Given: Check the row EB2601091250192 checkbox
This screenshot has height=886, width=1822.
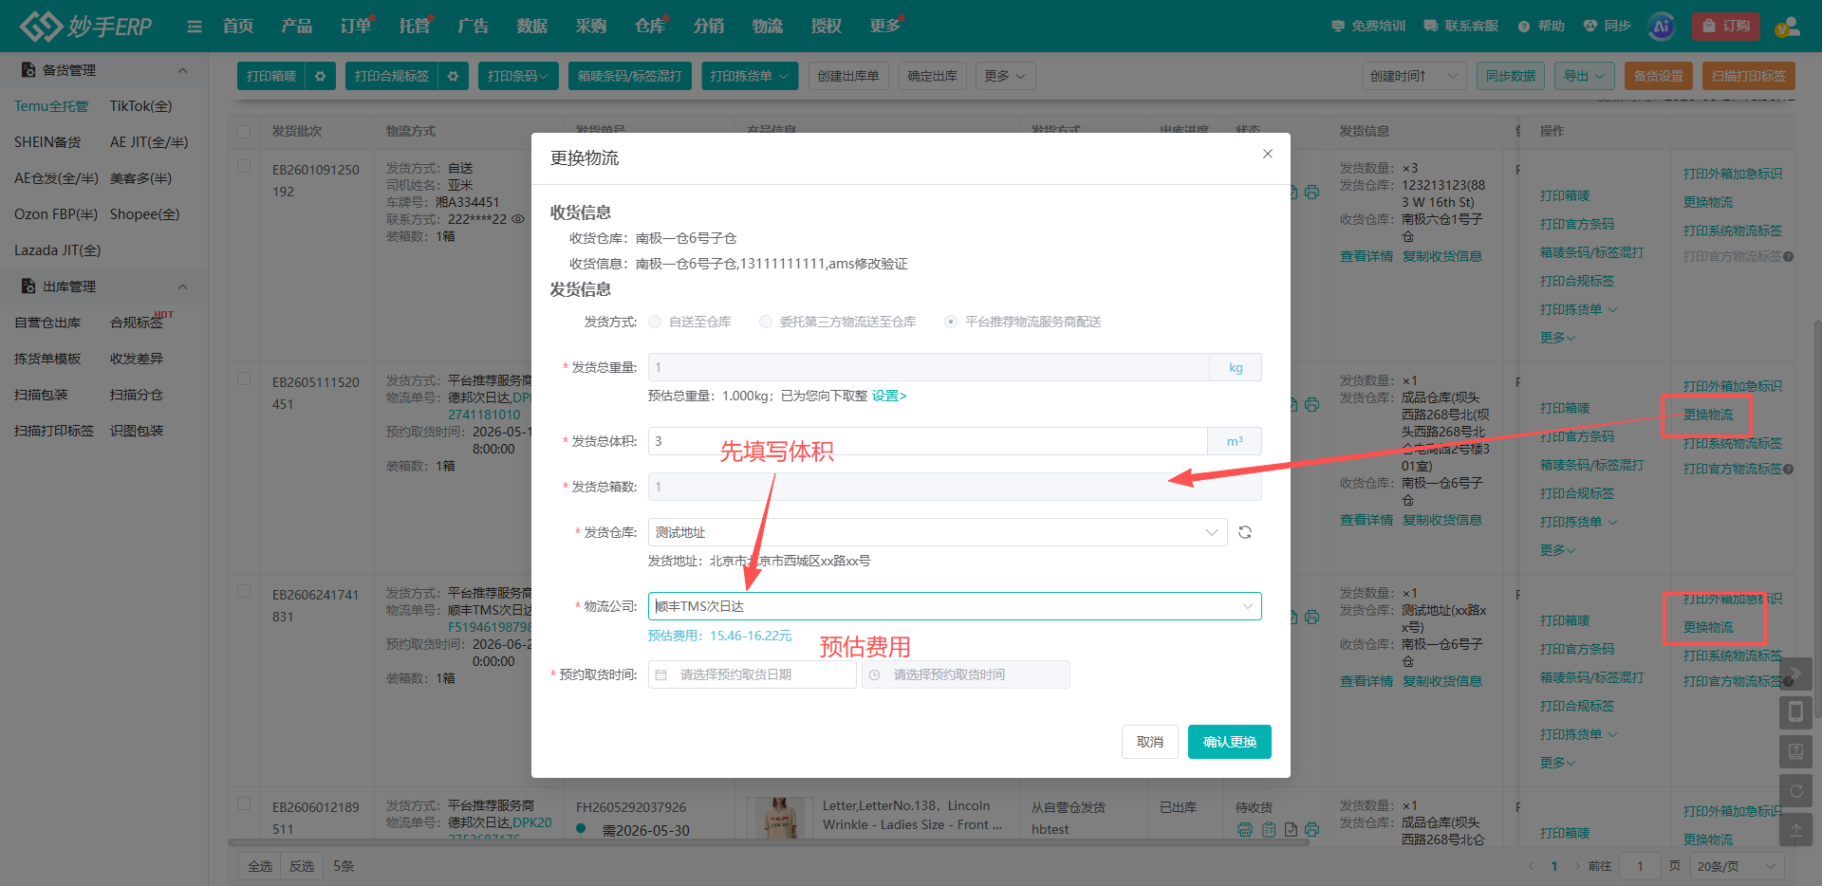Looking at the screenshot, I should [244, 166].
